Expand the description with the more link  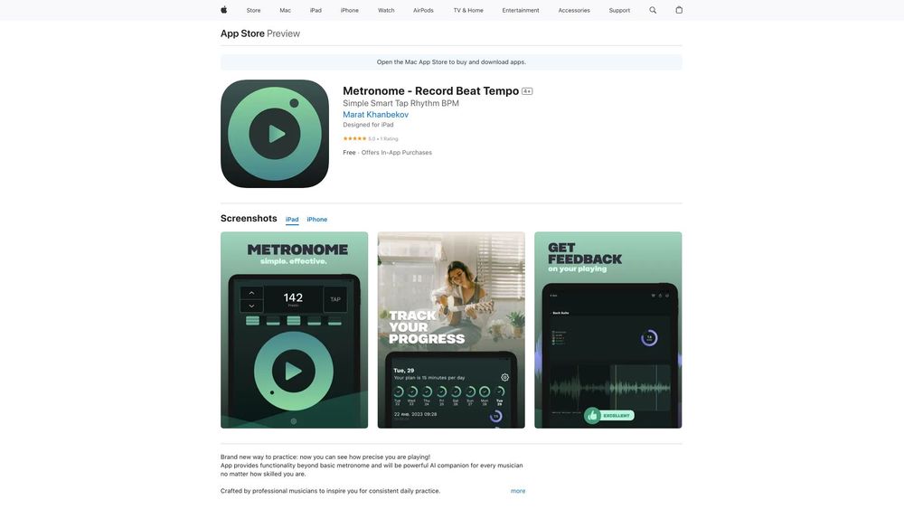[x=518, y=491]
